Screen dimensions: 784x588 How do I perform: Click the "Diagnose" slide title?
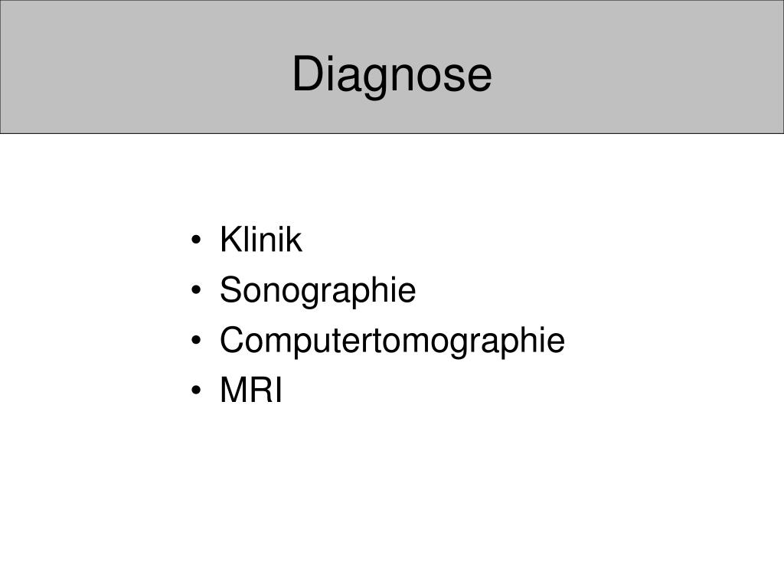coord(392,74)
